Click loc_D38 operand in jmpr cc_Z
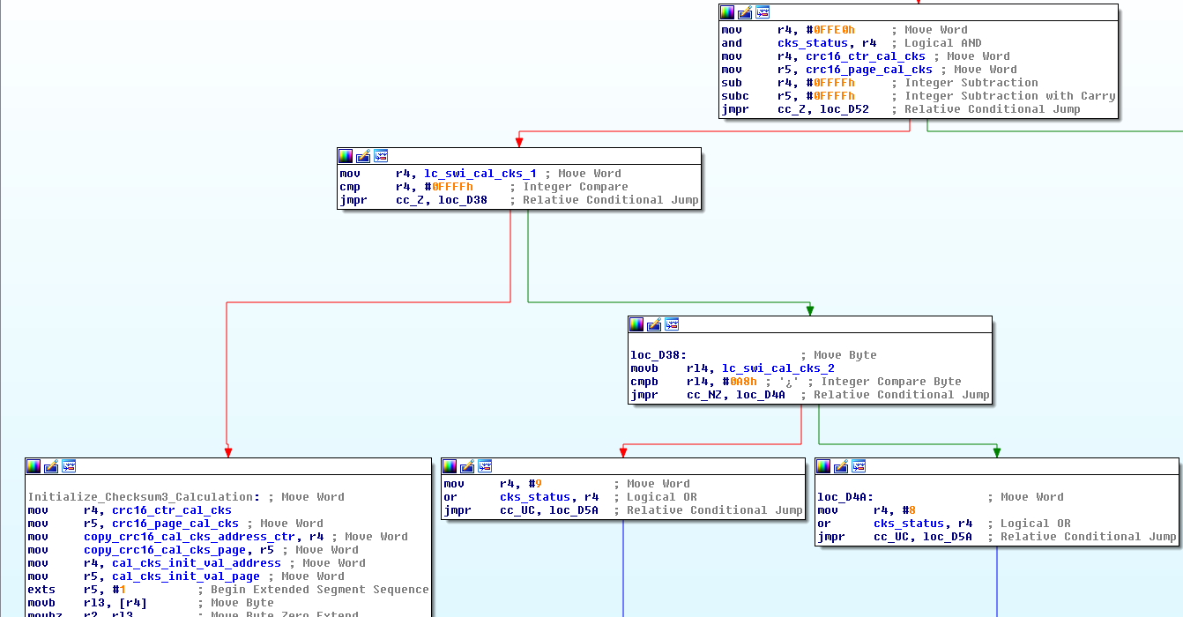The width and height of the screenshot is (1183, 617). pyautogui.click(x=463, y=200)
